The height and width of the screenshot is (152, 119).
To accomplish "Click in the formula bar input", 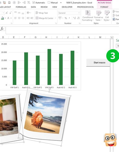I will coord(62,30).
